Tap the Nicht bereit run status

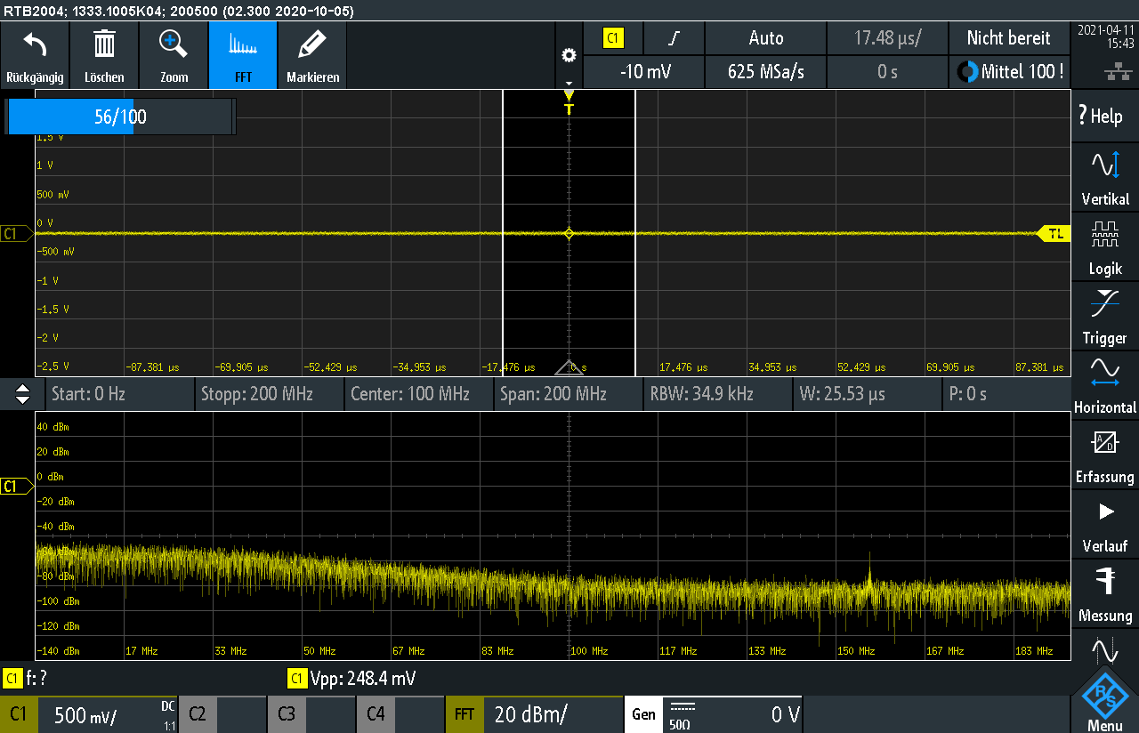click(x=1009, y=38)
